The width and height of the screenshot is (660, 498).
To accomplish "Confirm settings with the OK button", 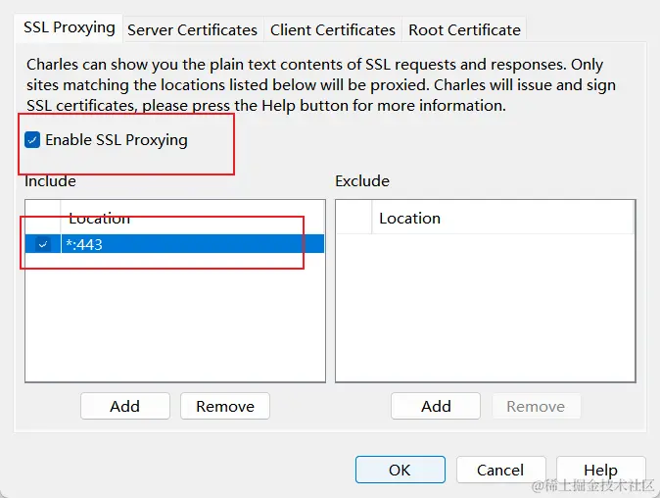I will point(400,470).
